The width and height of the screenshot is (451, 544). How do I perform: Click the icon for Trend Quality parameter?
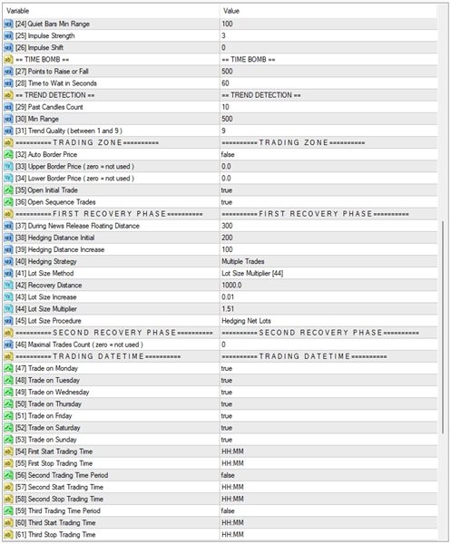click(x=8, y=131)
